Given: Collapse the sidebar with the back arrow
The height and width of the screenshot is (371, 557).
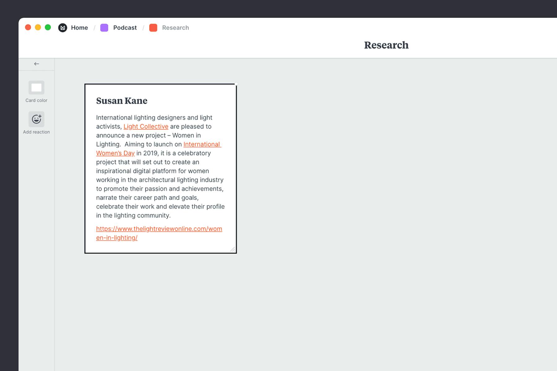Looking at the screenshot, I should (37, 64).
